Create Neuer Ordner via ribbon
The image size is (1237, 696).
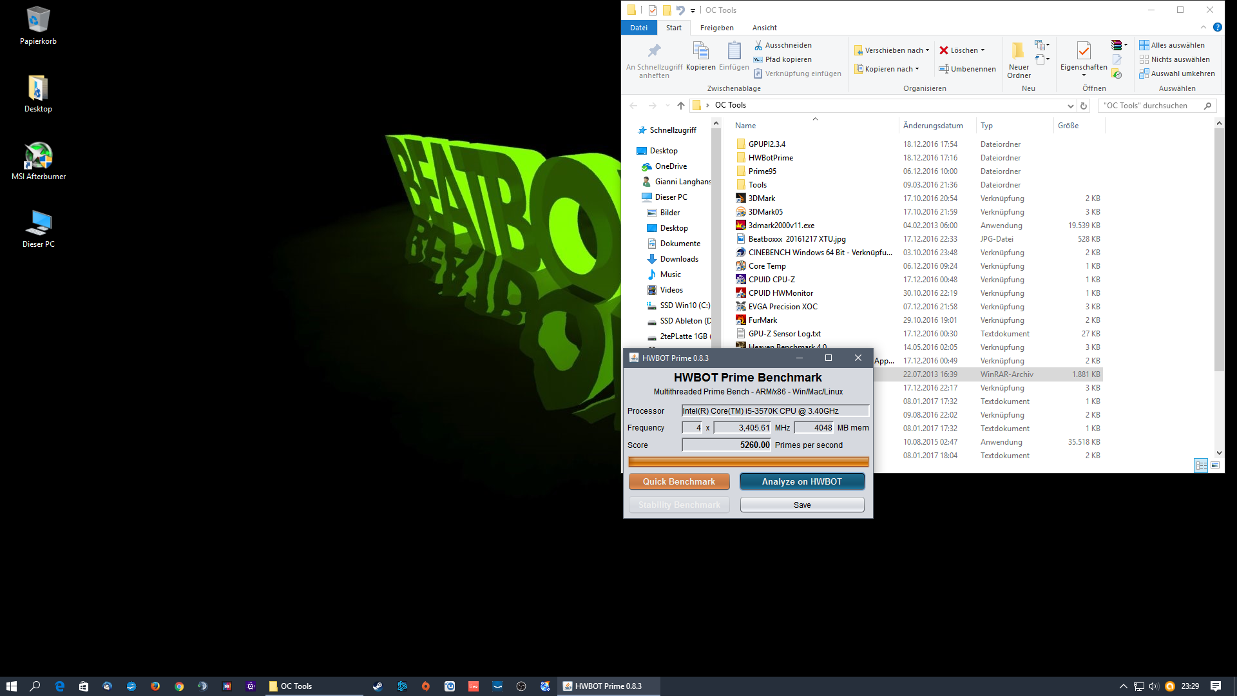1019,61
